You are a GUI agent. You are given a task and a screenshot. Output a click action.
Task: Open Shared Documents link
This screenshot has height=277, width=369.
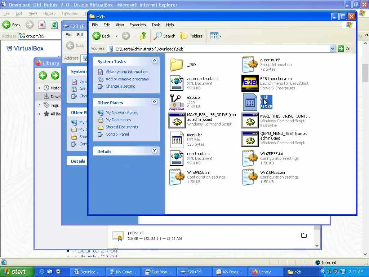coord(122,127)
